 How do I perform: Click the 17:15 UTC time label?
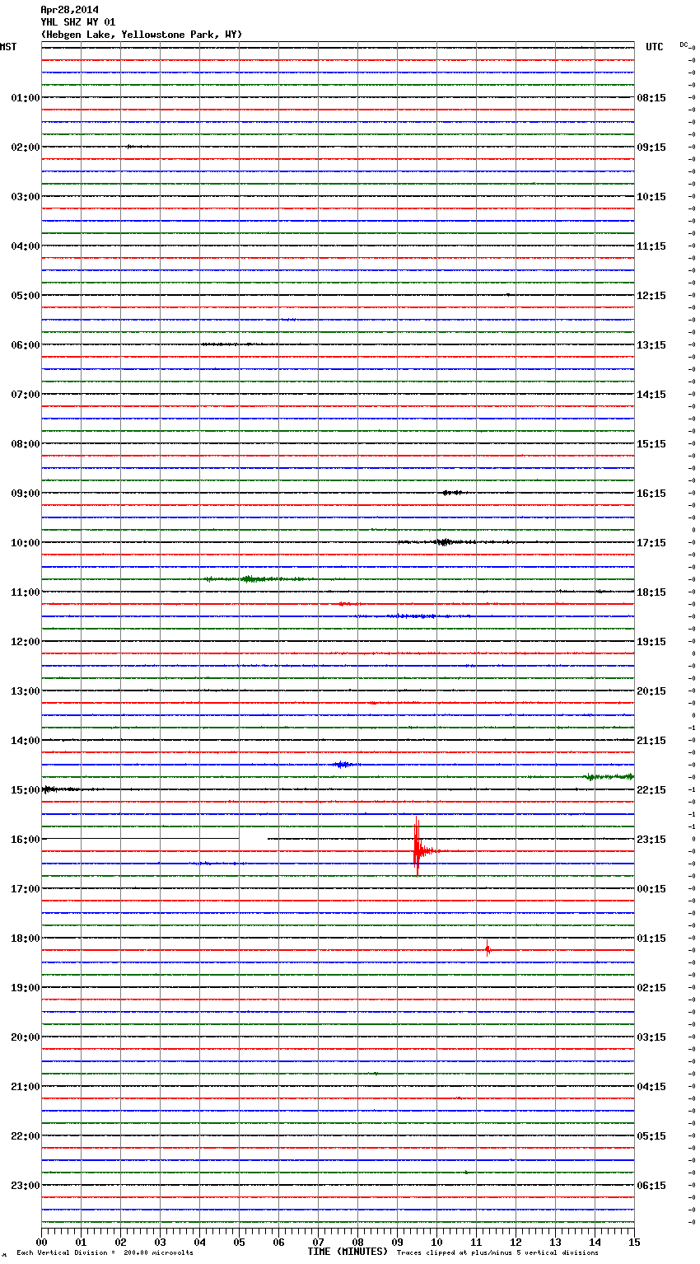(651, 543)
